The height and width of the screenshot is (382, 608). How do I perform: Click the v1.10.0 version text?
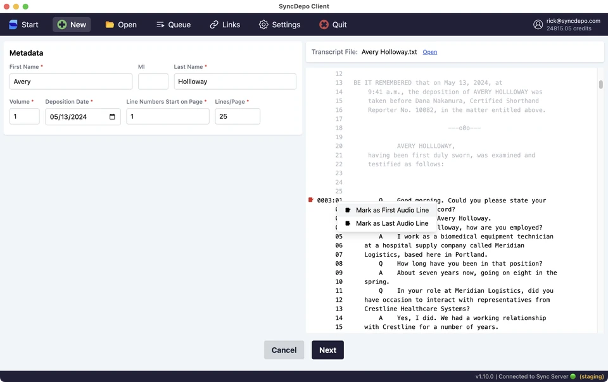(484, 376)
